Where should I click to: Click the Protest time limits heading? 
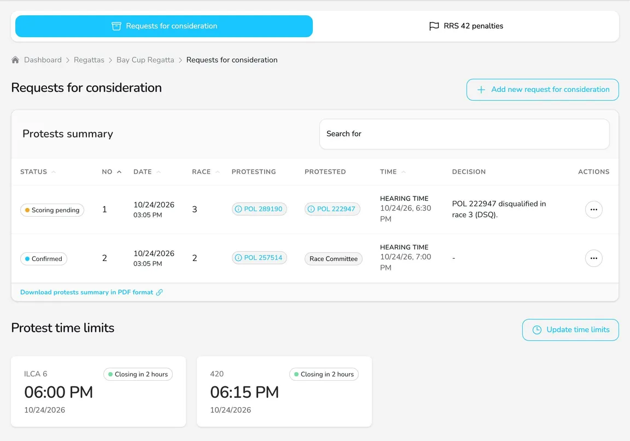63,328
